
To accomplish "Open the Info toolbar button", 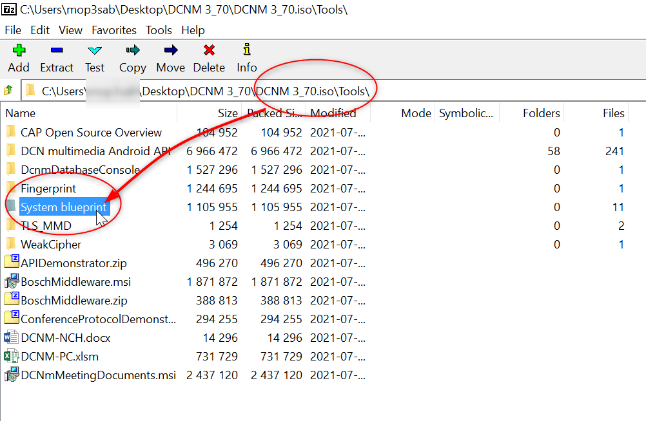I will (x=246, y=57).
